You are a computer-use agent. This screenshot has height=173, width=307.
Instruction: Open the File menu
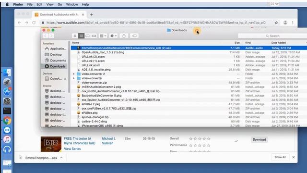30,4
